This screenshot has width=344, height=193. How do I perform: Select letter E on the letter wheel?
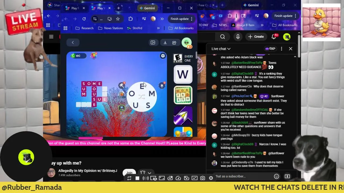pyautogui.click(x=142, y=86)
